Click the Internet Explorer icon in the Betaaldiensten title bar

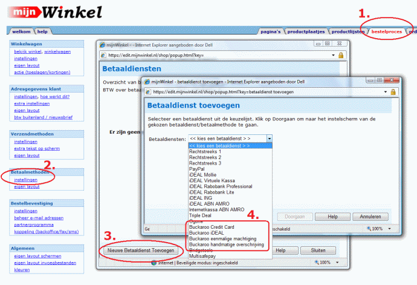pyautogui.click(x=102, y=45)
